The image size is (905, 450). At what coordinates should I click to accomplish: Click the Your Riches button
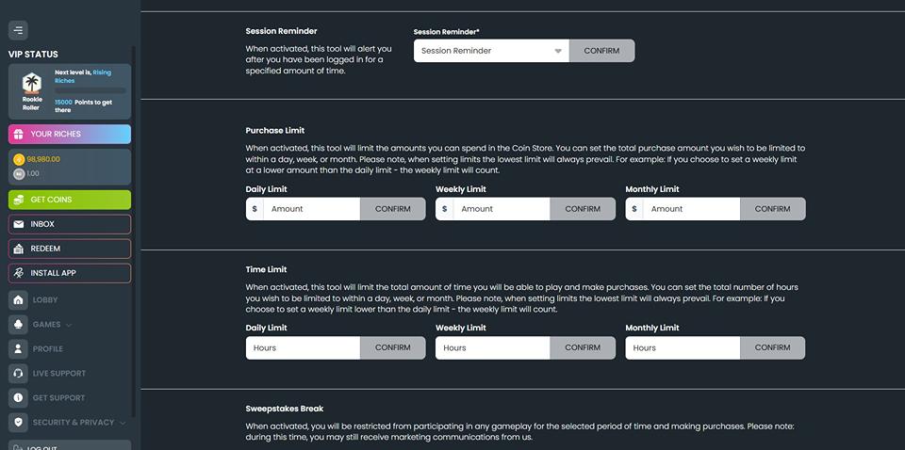pos(69,135)
